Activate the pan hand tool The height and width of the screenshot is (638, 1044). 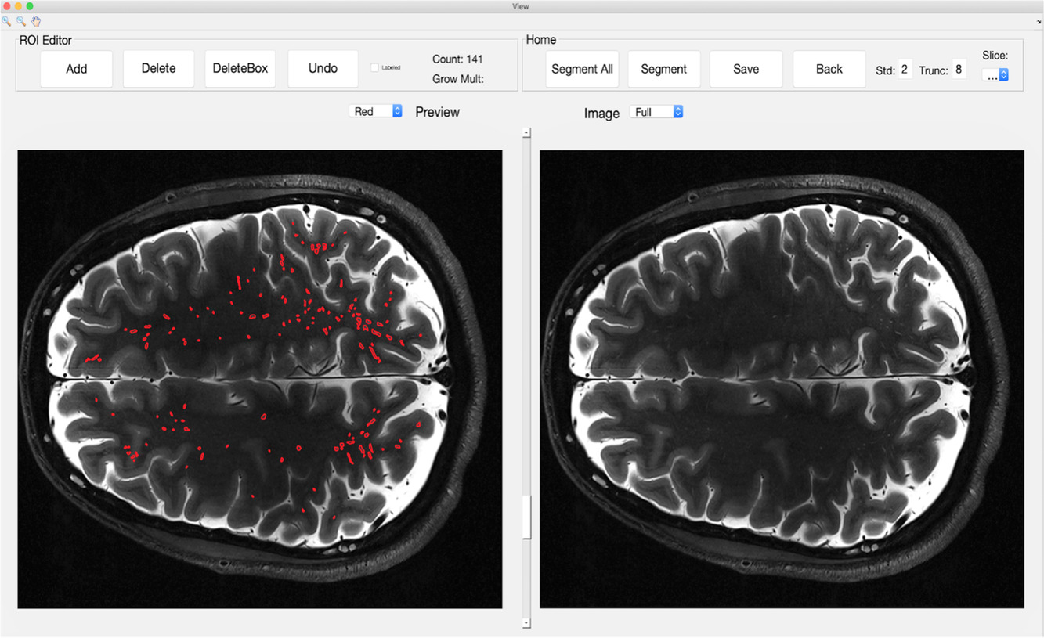36,22
